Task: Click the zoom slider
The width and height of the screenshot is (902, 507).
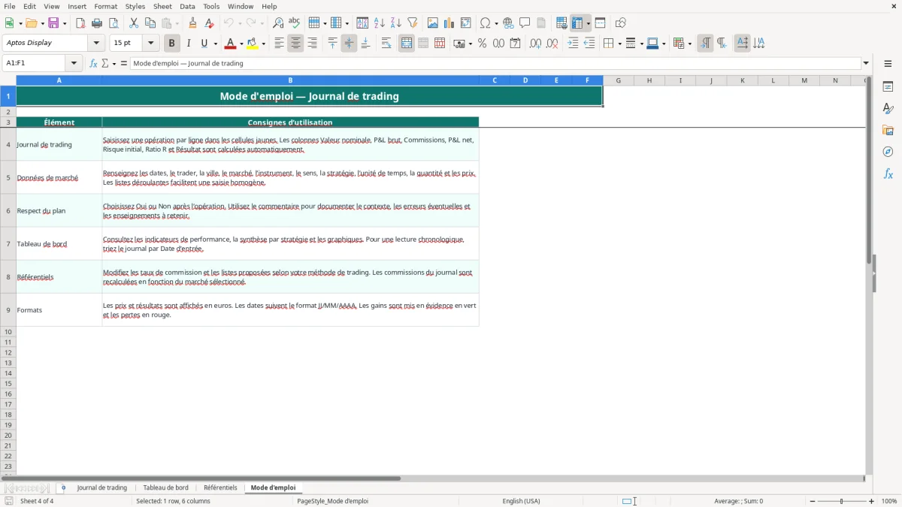Action: (842, 501)
